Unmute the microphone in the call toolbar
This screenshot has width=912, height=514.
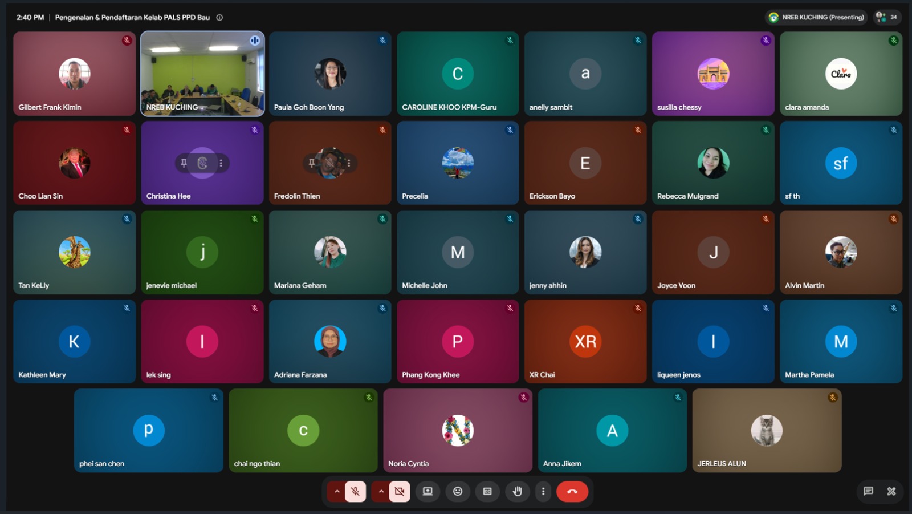355,491
